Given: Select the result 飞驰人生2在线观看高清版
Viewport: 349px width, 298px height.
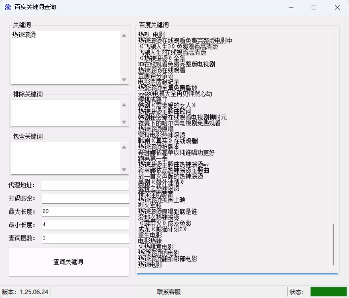Looking at the screenshot, I should (x=172, y=52).
